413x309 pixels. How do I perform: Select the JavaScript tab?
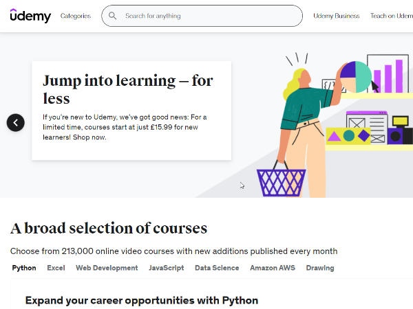click(x=166, y=268)
